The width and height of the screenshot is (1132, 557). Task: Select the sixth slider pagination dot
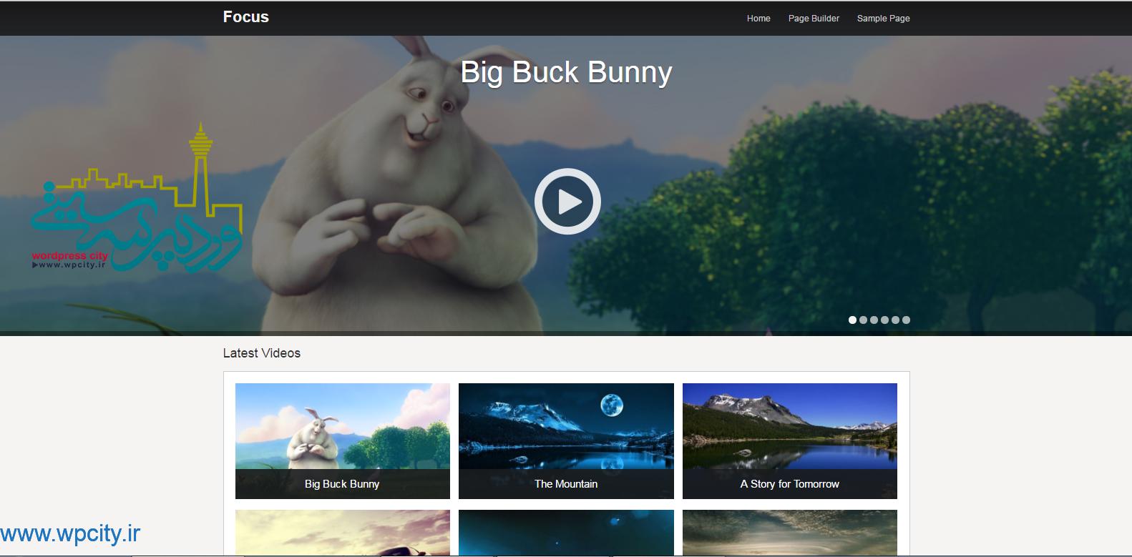[906, 320]
